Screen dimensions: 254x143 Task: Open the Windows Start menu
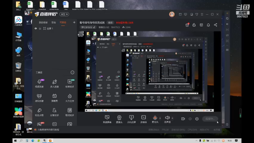click(15, 140)
